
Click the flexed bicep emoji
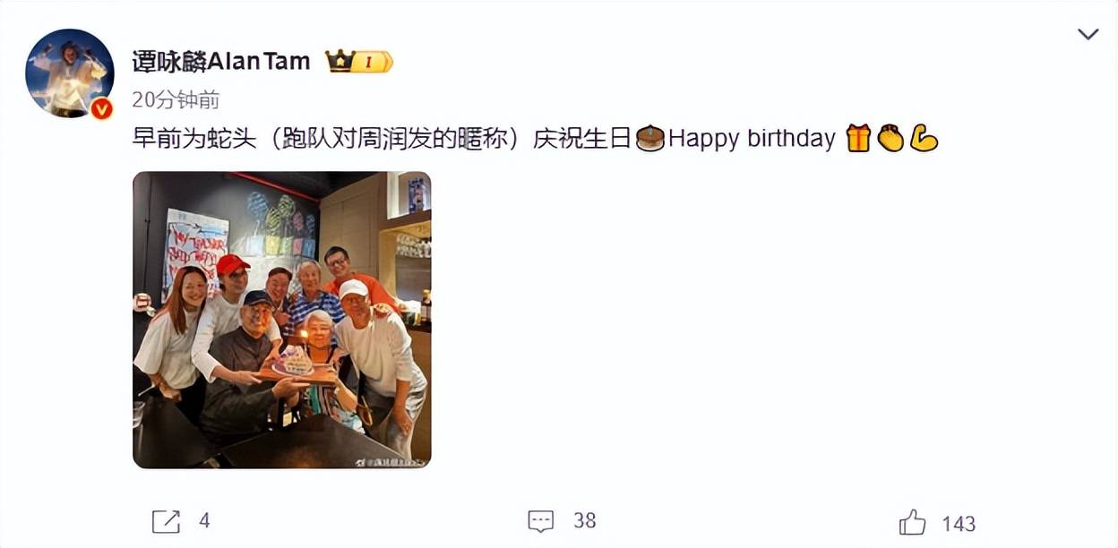923,139
